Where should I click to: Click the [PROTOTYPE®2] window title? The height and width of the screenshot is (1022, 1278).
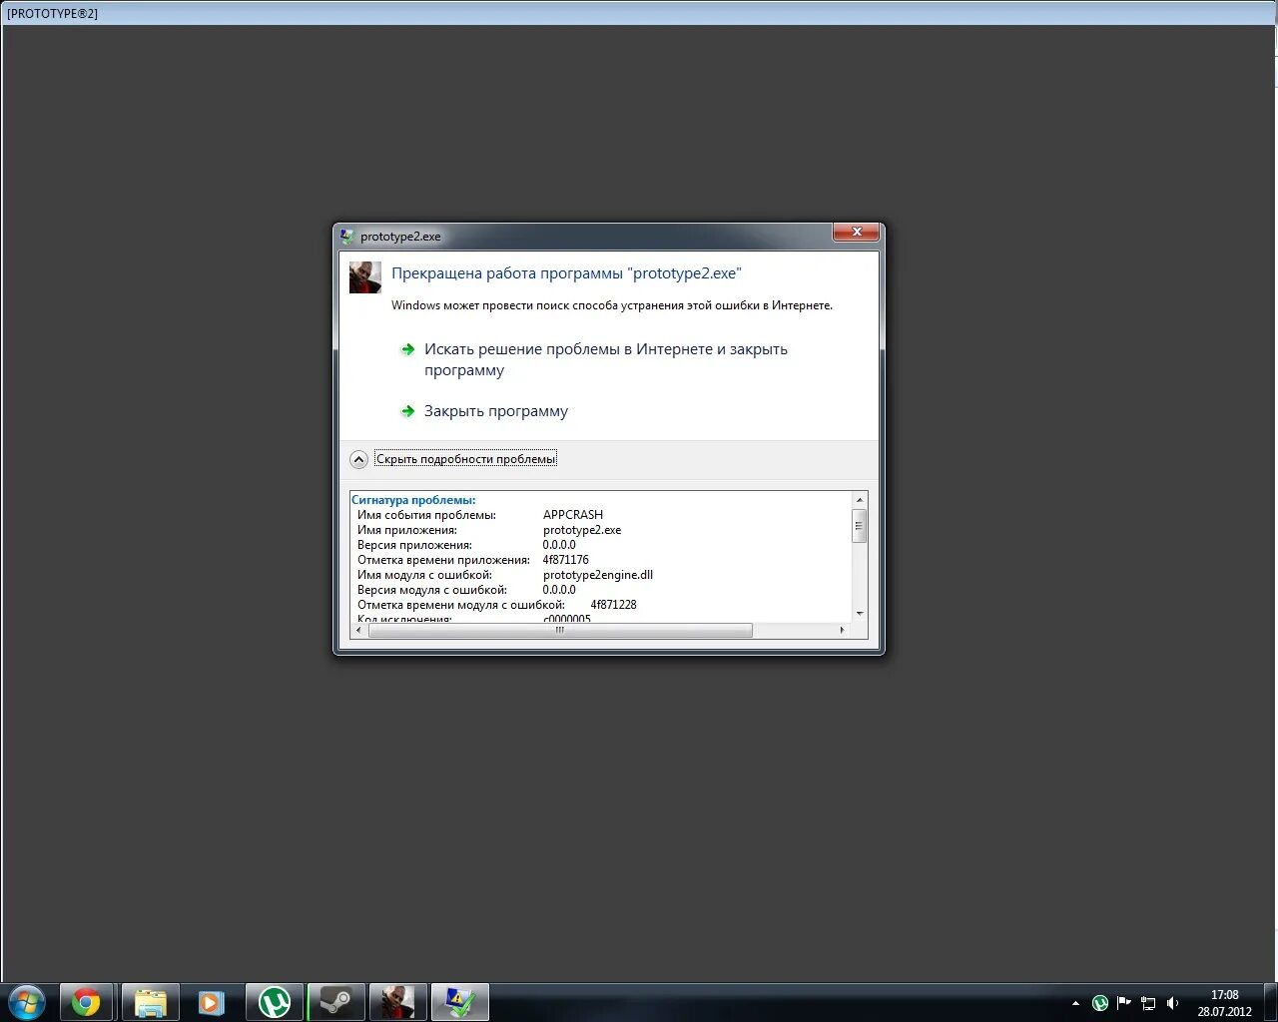tap(52, 14)
